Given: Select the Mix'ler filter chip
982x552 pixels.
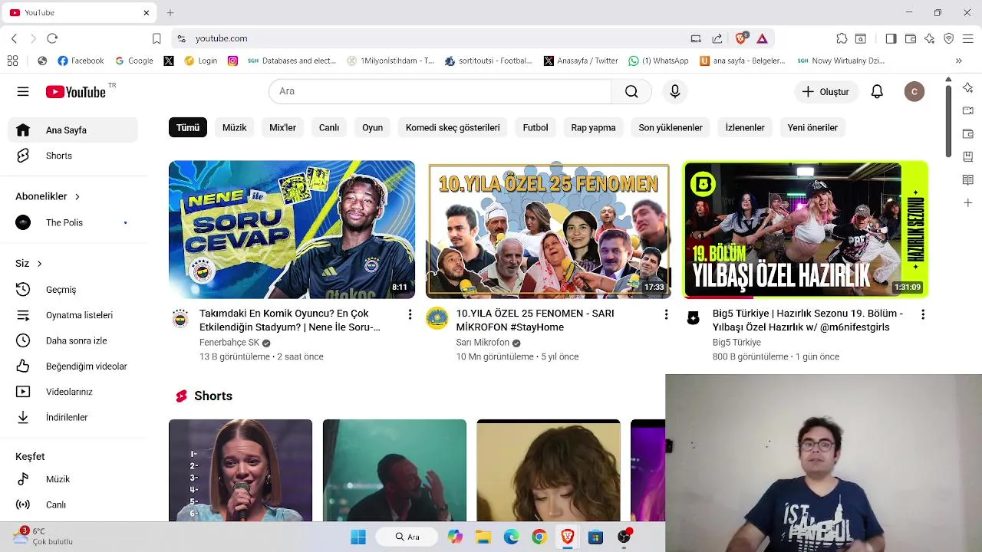Looking at the screenshot, I should pyautogui.click(x=282, y=127).
